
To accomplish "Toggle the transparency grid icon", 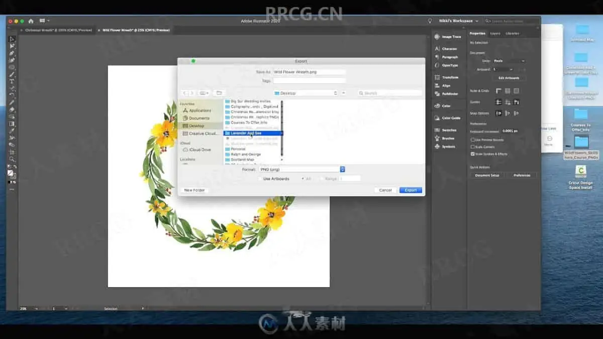I will pos(516,91).
